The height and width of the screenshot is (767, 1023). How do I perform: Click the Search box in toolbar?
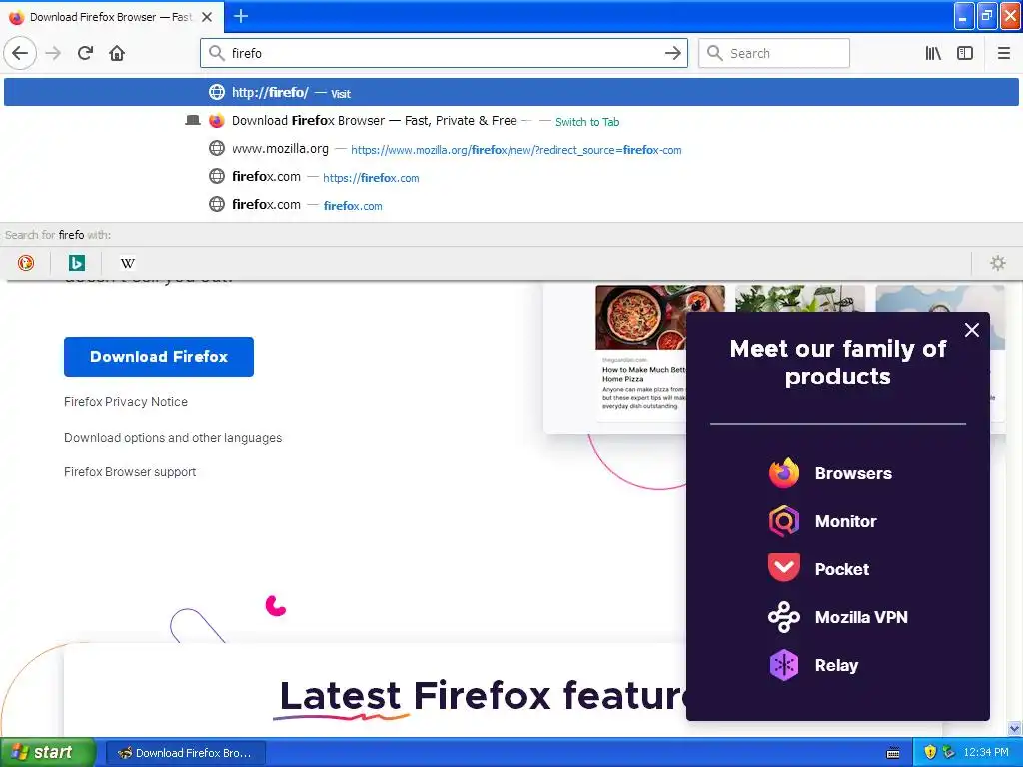point(774,53)
